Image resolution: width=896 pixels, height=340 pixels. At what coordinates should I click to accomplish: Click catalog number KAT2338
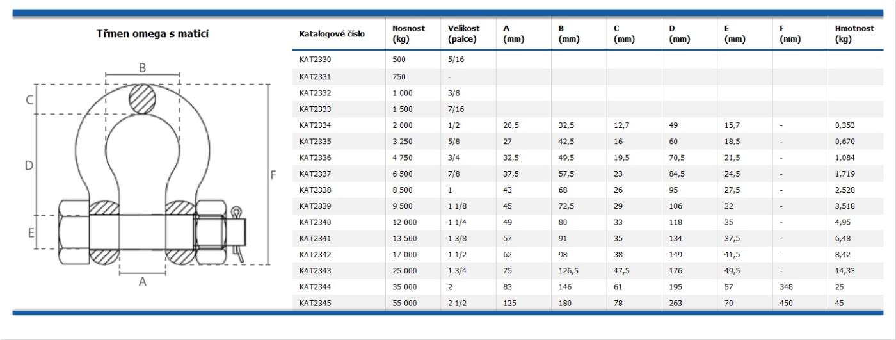click(316, 190)
